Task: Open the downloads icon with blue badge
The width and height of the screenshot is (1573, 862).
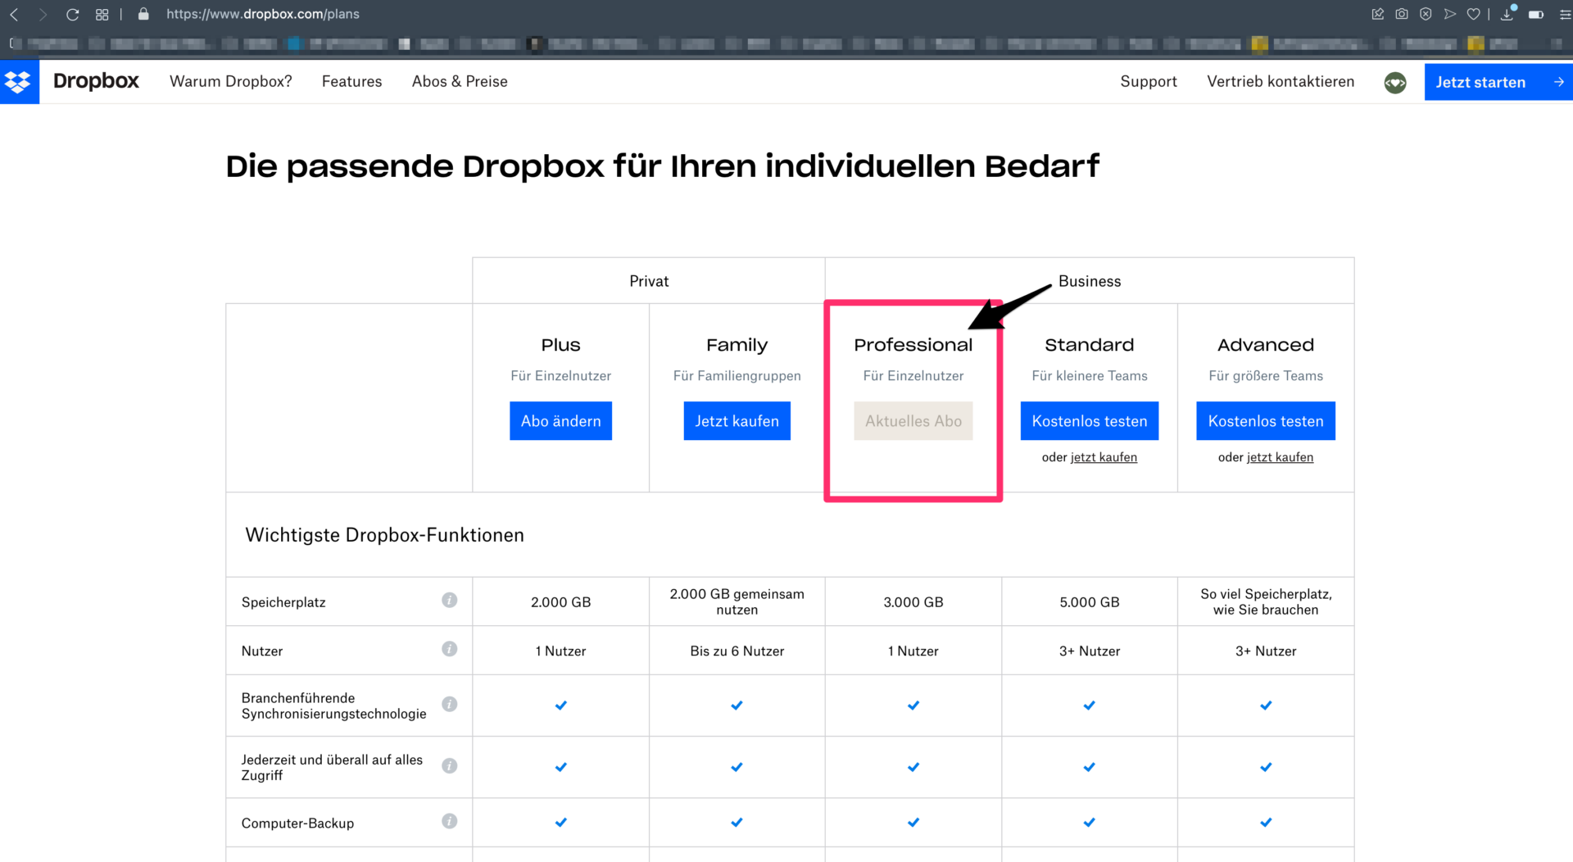Action: tap(1507, 15)
